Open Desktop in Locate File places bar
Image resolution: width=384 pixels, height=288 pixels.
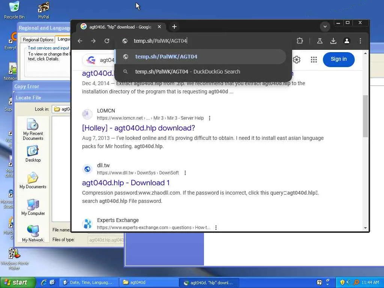[x=33, y=154]
